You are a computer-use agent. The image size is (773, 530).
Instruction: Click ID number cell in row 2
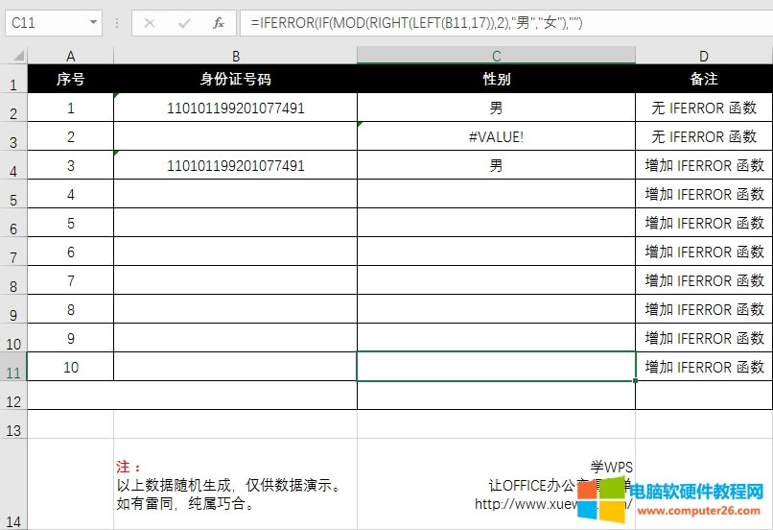[236, 108]
